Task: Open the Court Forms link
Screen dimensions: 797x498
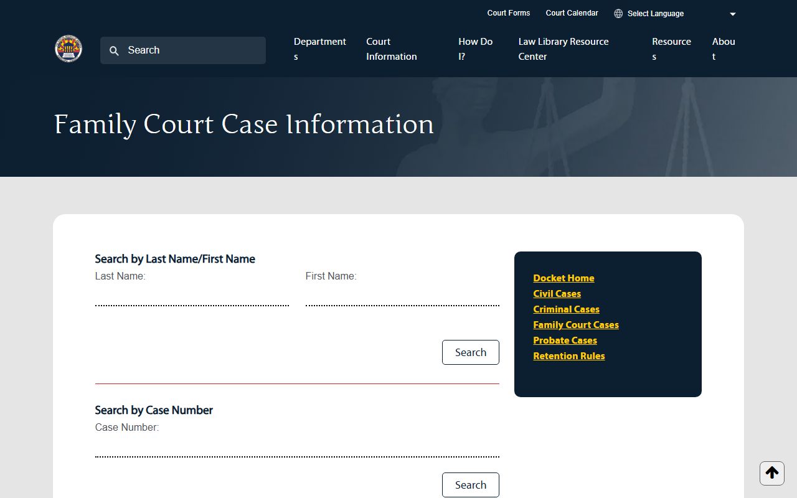Action: pyautogui.click(x=509, y=13)
